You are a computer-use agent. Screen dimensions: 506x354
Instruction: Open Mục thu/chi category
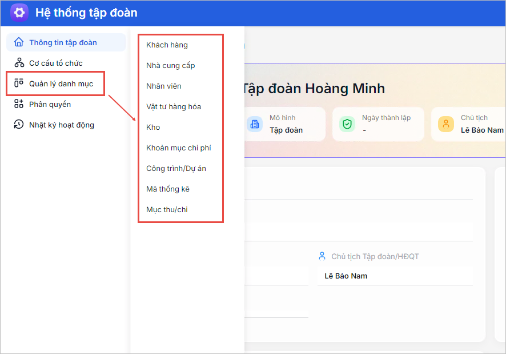point(167,209)
